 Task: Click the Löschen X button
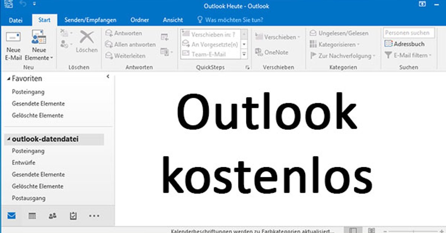tap(87, 42)
